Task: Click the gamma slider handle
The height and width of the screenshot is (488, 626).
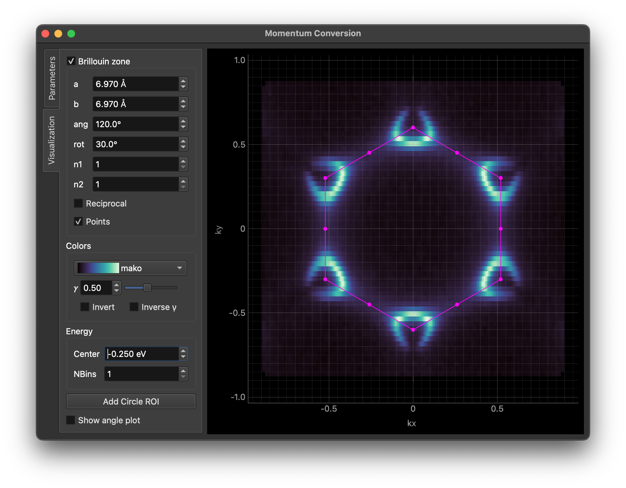Action: [147, 287]
